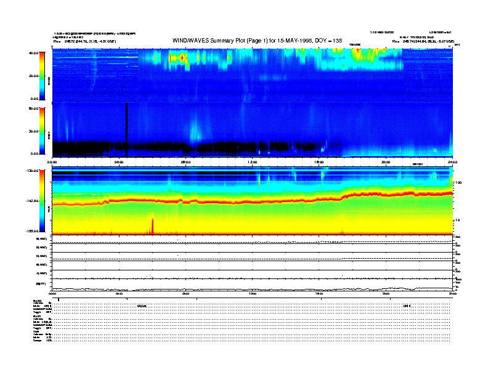488x377 pixels.
Task: Click the 20.00 scale value on top color bar
Action: coord(33,76)
